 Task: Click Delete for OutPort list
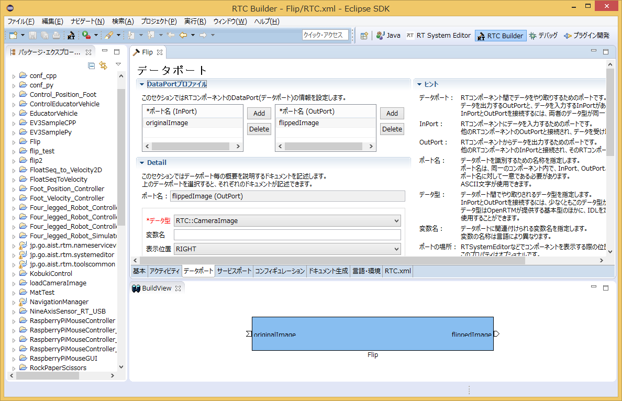click(392, 129)
